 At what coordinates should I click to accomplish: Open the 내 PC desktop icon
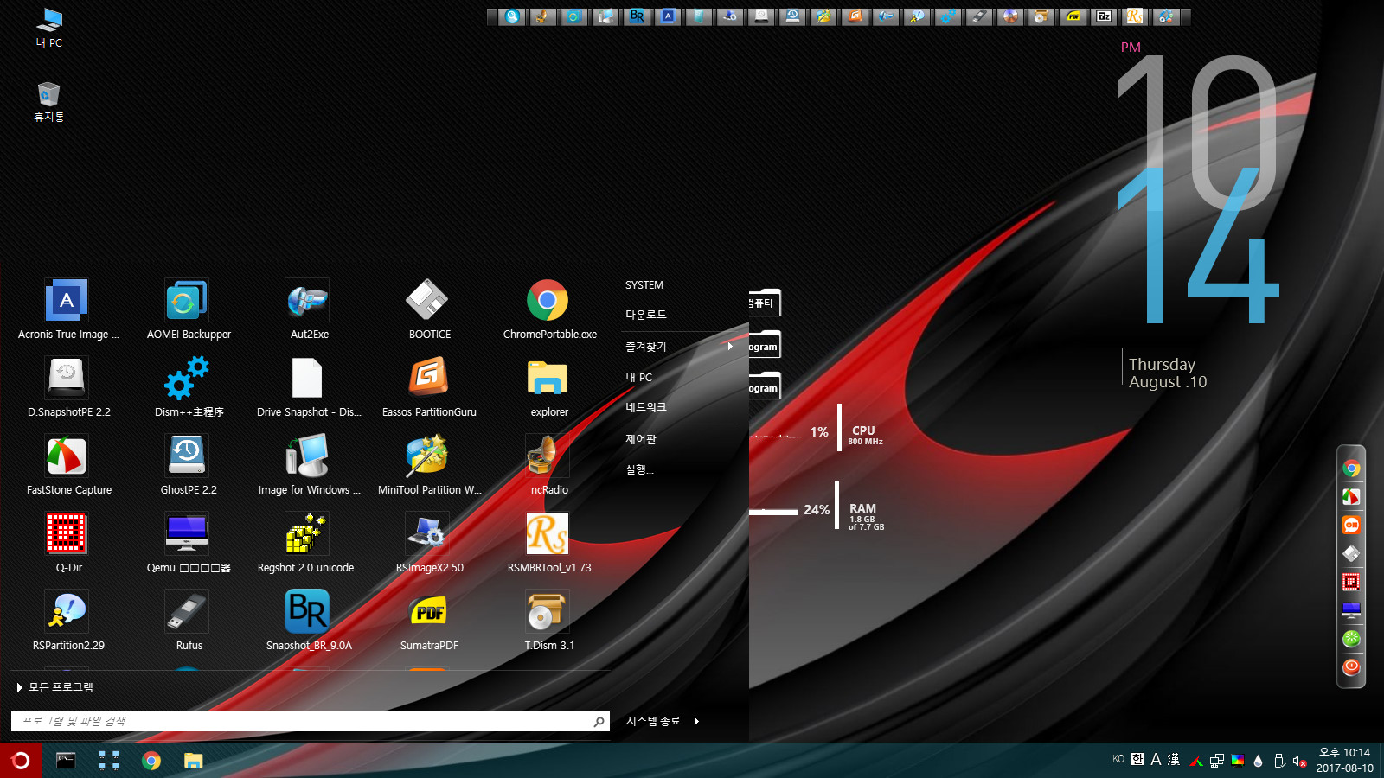click(x=49, y=27)
